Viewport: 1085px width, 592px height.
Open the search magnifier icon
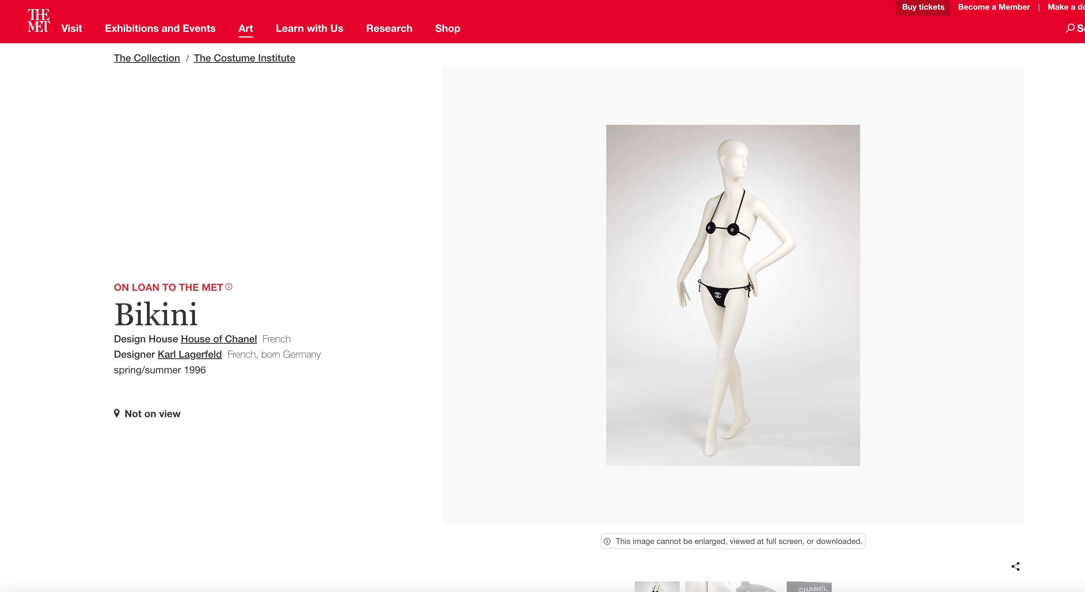pyautogui.click(x=1070, y=29)
